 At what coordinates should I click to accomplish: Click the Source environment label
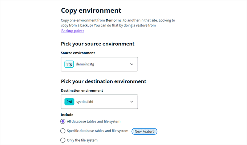pos(78,53)
